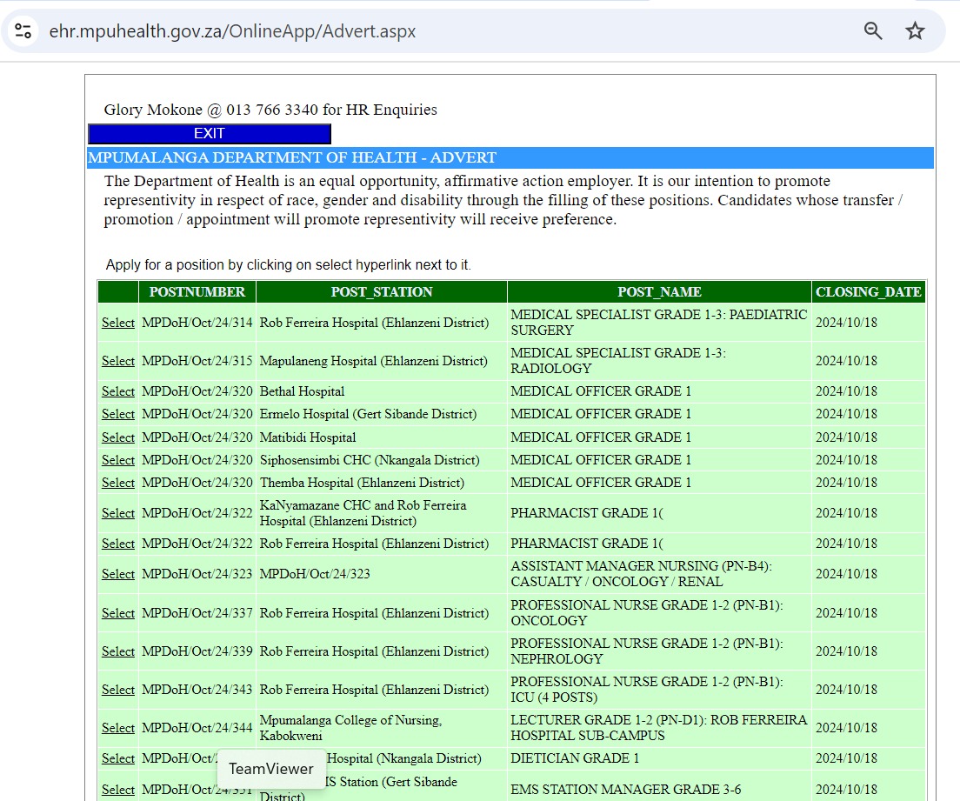Select Medical Officer post at Bethal Hospital
This screenshot has width=960, height=801.
(118, 391)
